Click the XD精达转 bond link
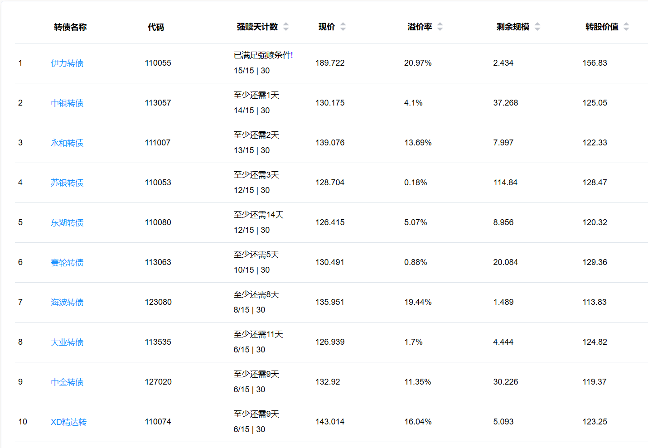This screenshot has width=648, height=448. click(x=68, y=422)
